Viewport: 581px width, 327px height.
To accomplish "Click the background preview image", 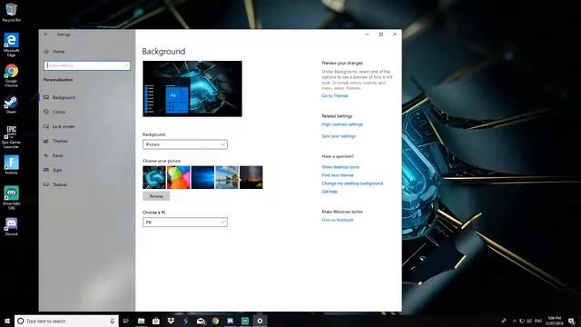I will coord(192,89).
